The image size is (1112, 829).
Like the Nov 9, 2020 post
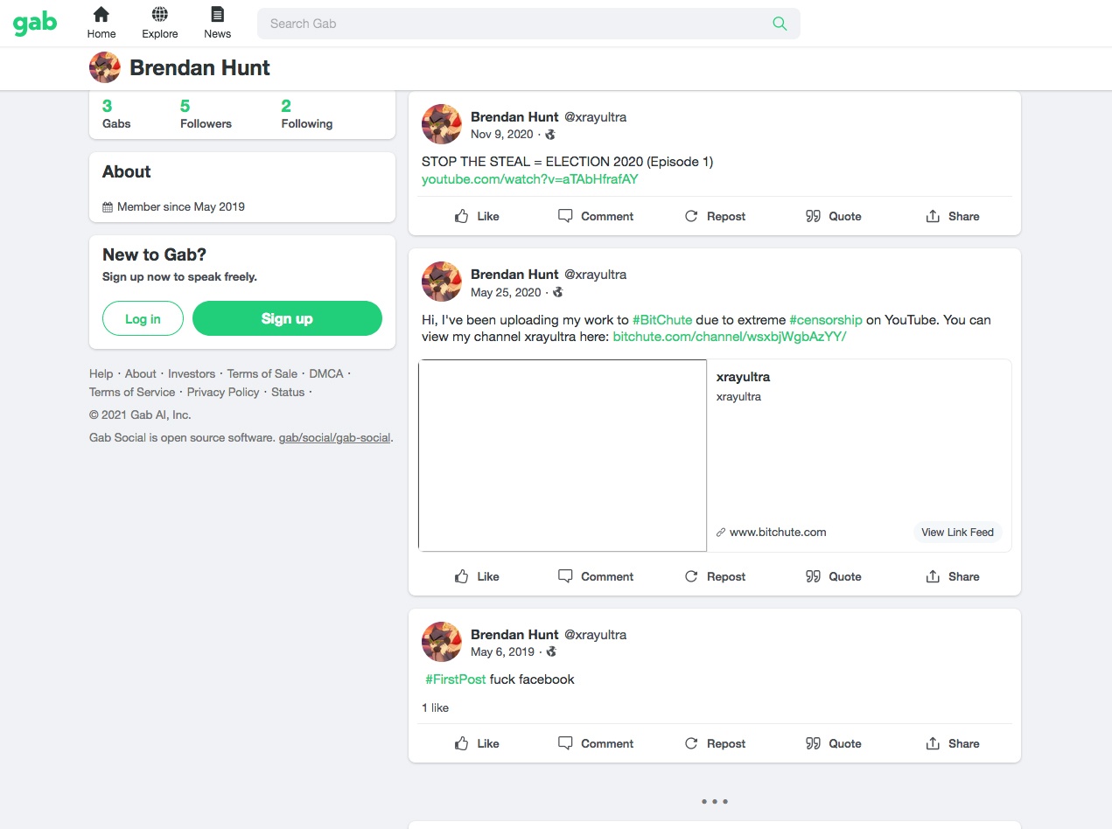[477, 216]
